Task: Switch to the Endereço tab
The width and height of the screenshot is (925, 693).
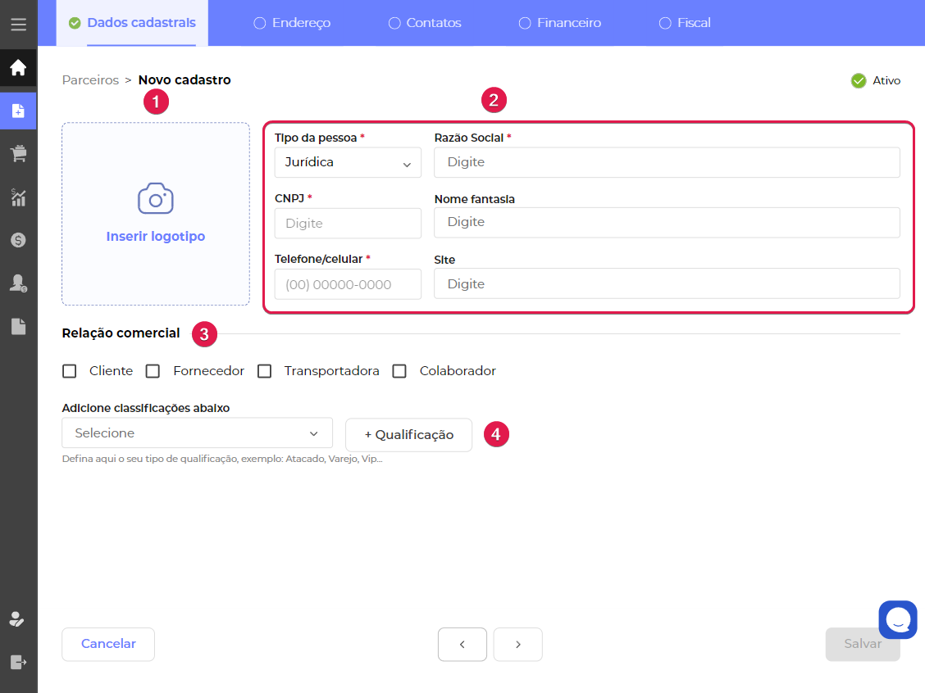Action: coord(292,23)
